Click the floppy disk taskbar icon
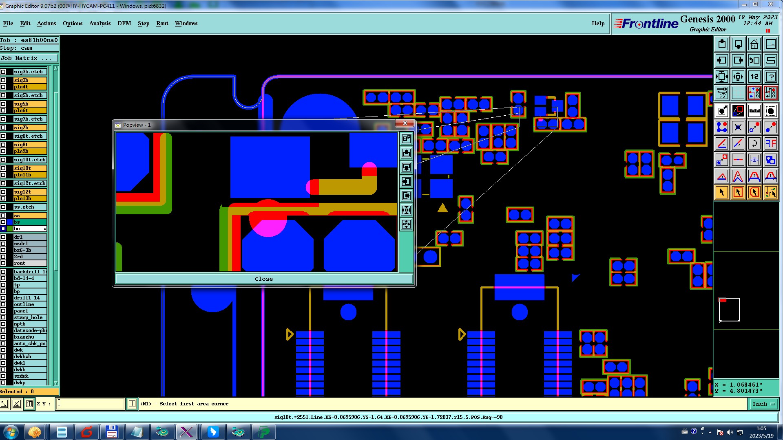This screenshot has width=783, height=440. coord(112,432)
